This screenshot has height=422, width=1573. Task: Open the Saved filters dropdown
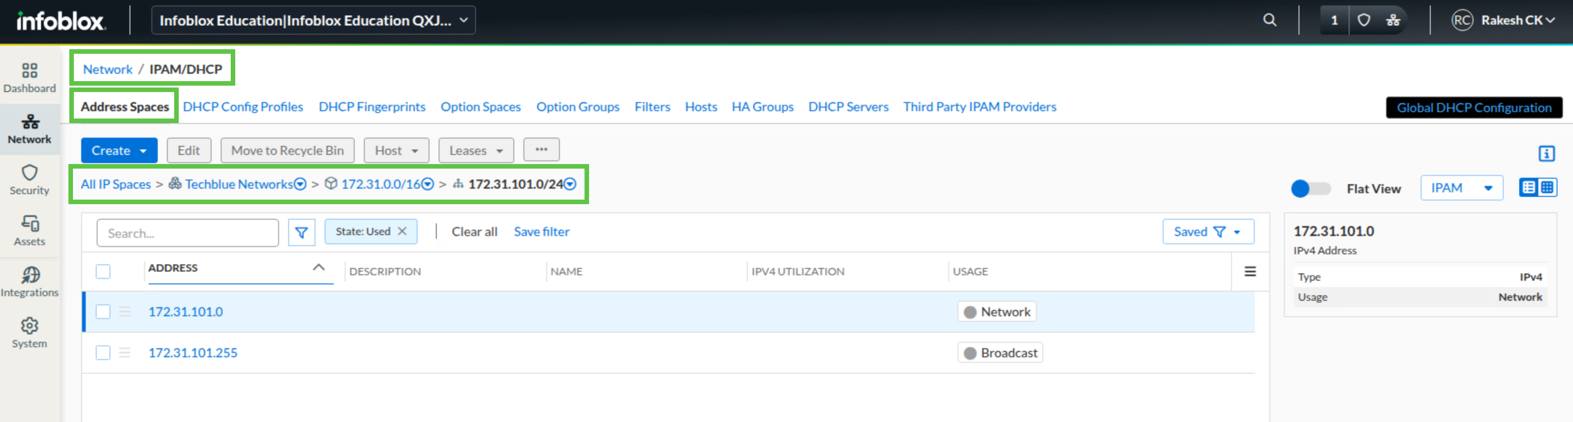1208,232
